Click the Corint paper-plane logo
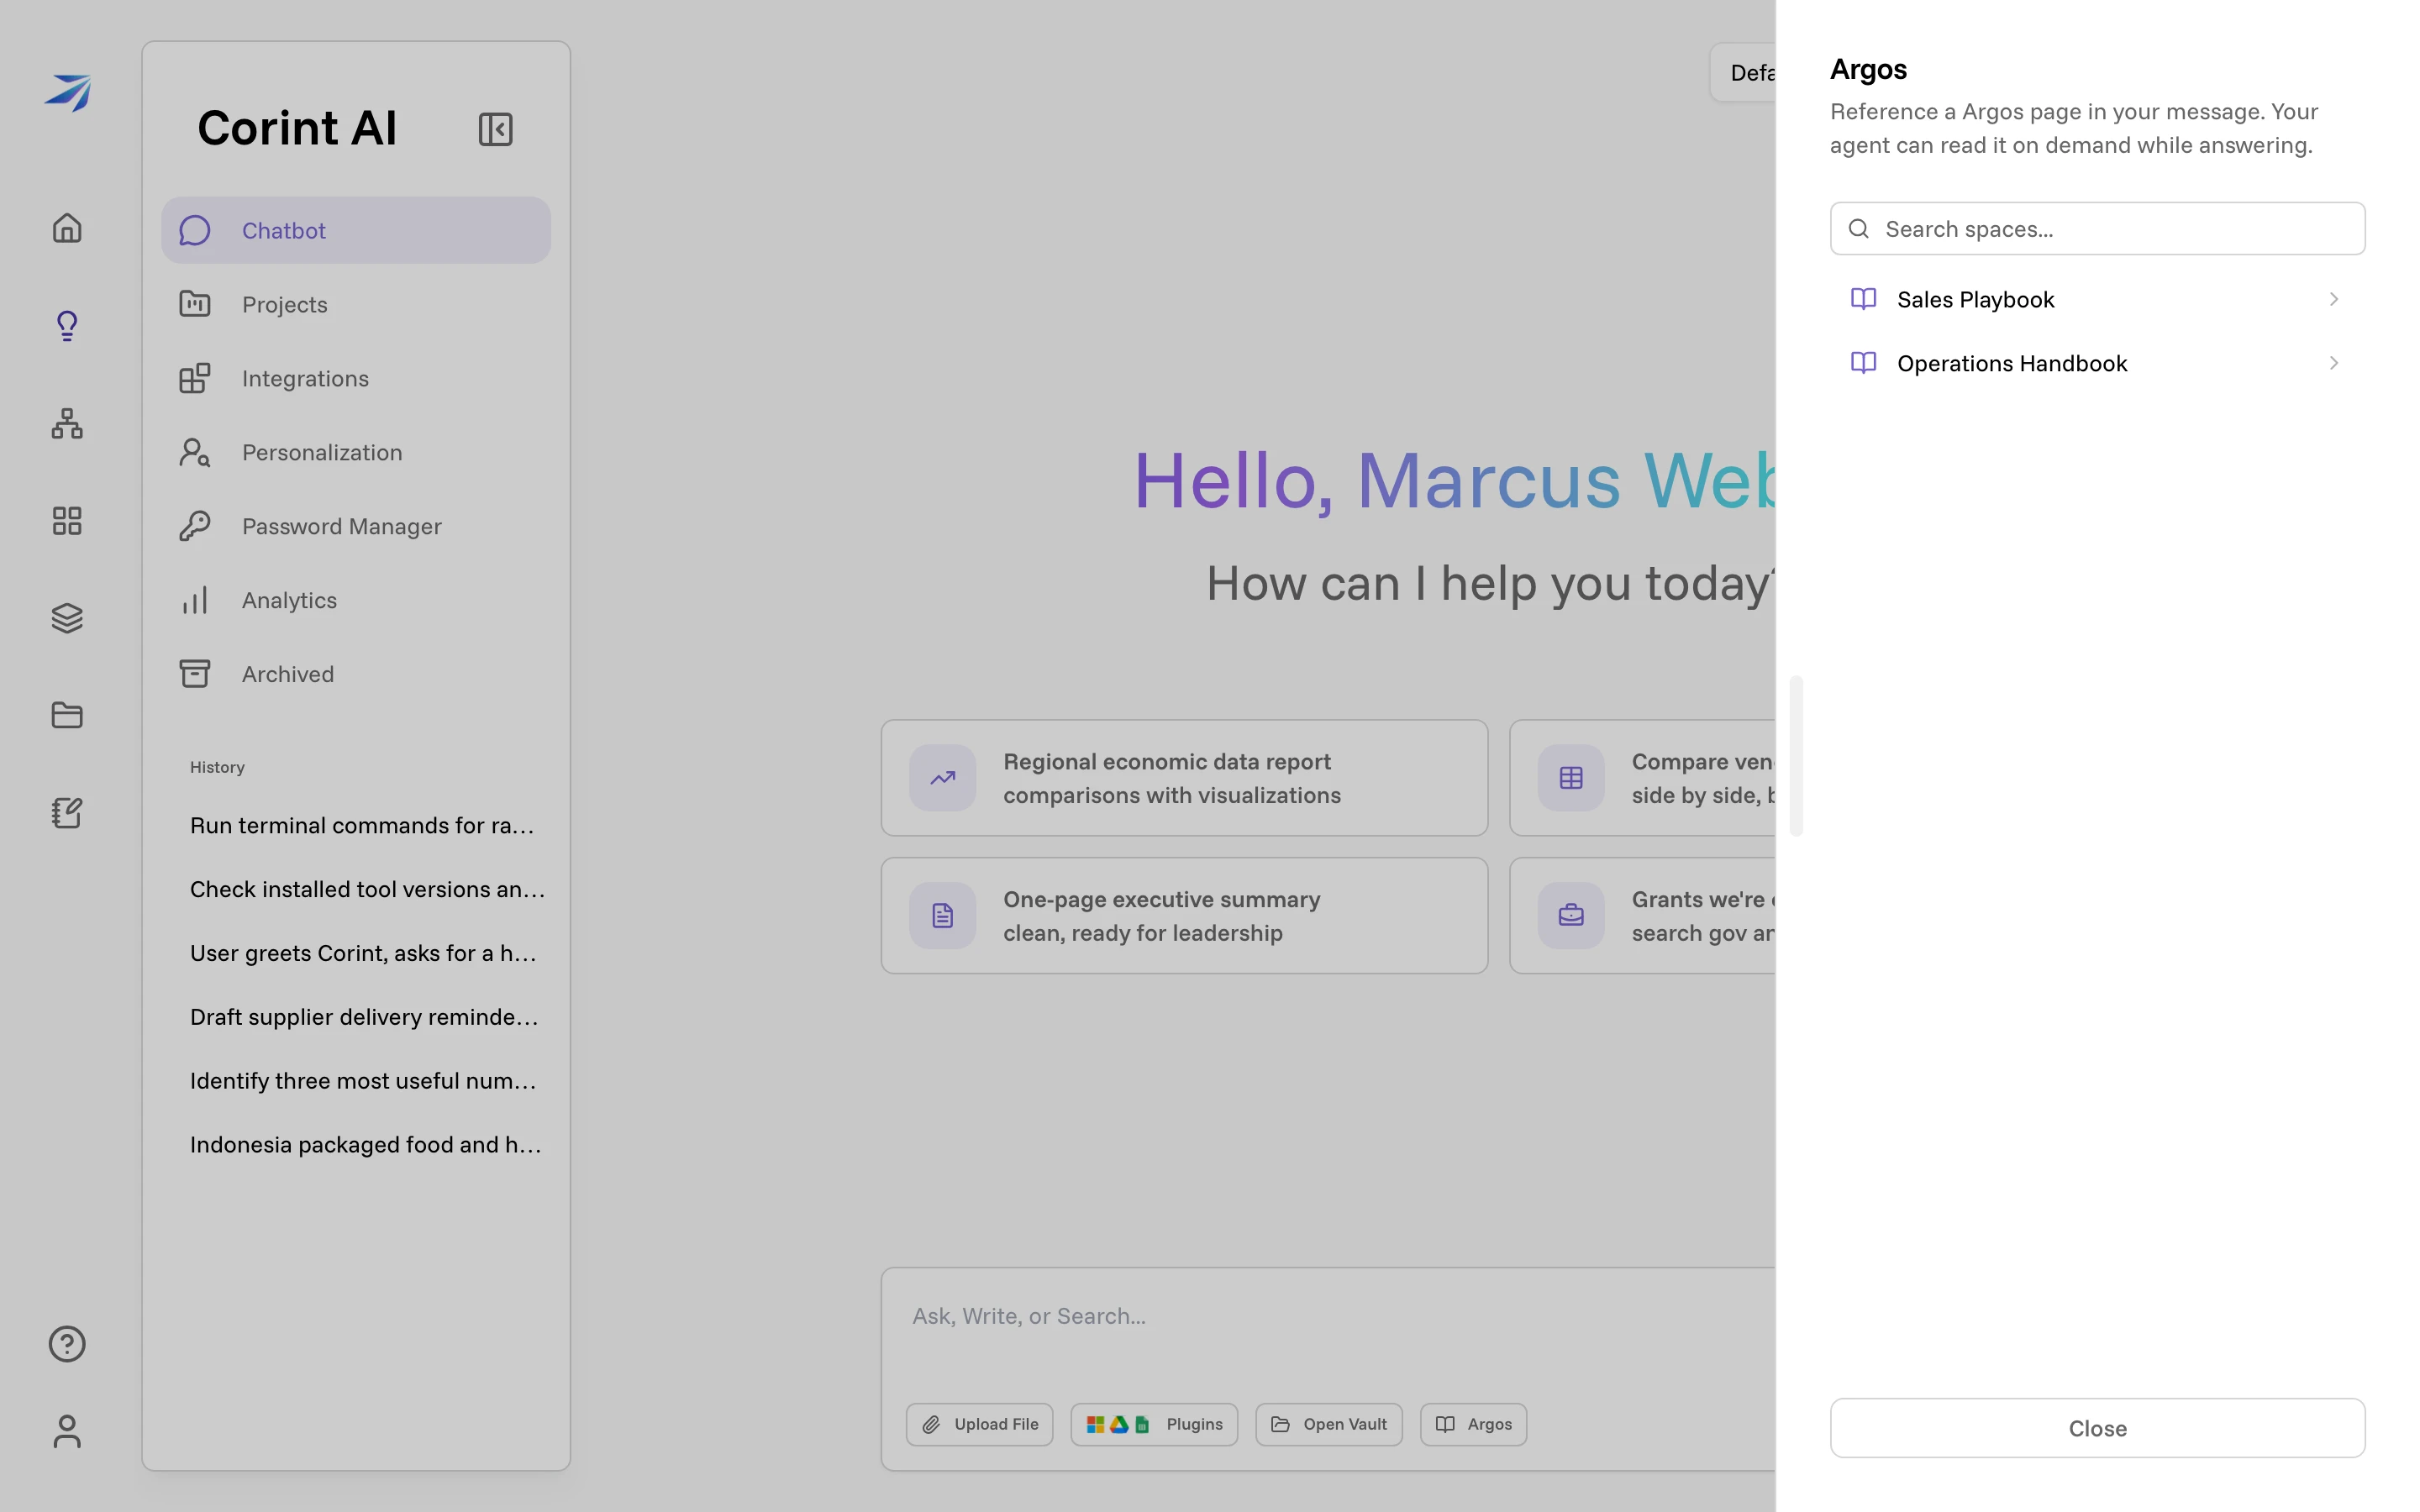 point(67,93)
